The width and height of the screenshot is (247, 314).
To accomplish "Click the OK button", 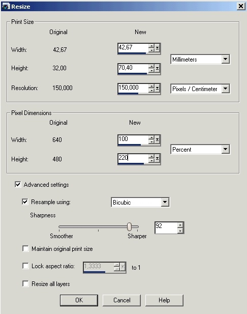I will pos(79,300).
